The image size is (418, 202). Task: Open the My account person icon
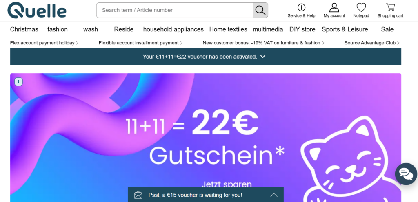[334, 7]
